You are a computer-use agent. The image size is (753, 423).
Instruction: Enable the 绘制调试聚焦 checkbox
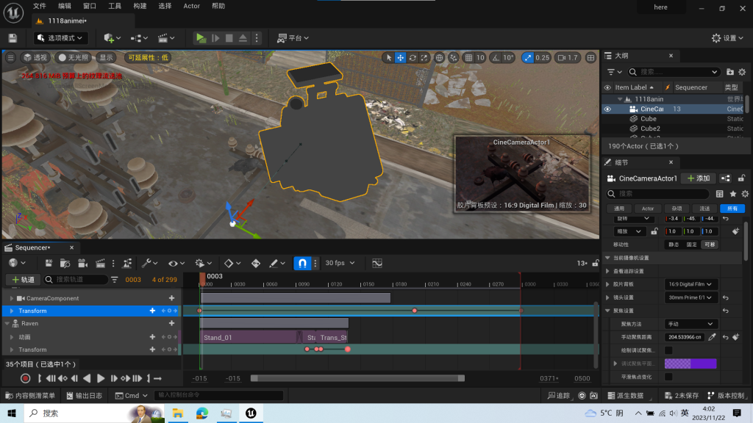(668, 350)
